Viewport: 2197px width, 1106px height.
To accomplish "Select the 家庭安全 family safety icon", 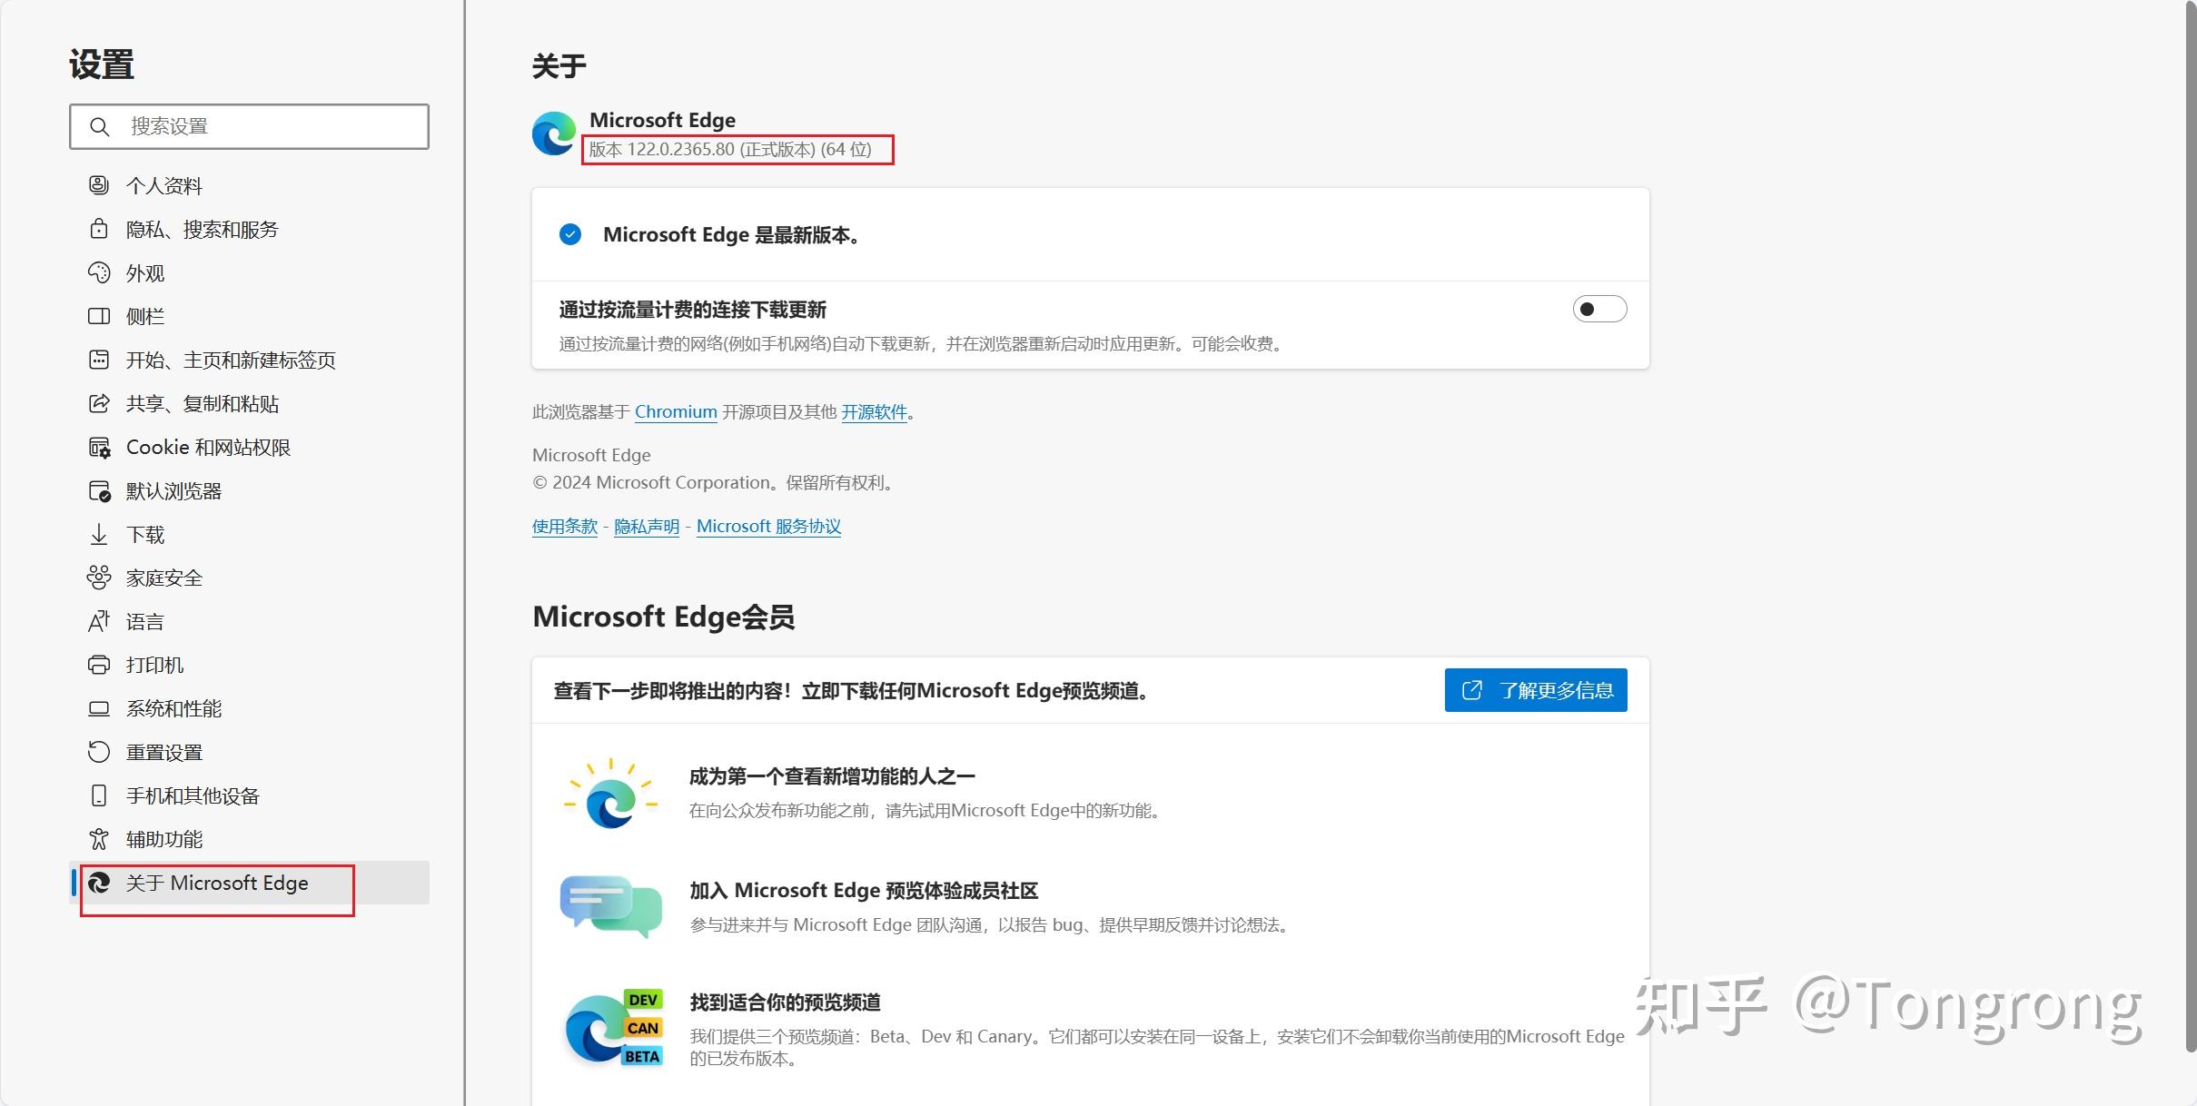I will pyautogui.click(x=100, y=578).
